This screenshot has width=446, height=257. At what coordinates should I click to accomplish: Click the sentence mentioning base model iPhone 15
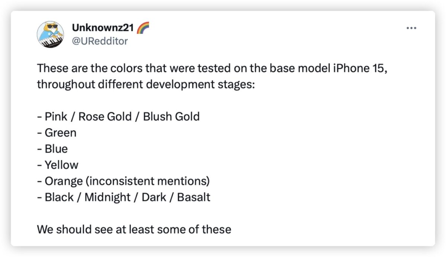coord(212,68)
